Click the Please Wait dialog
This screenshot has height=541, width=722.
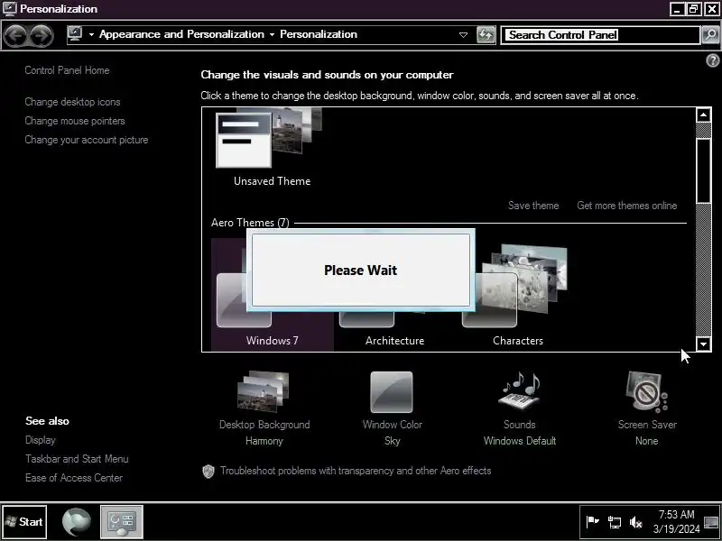coord(360,270)
